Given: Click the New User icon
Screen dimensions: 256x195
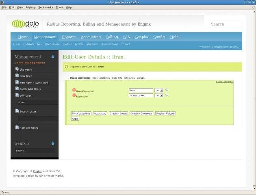Looking at the screenshot, I should coord(17,75).
